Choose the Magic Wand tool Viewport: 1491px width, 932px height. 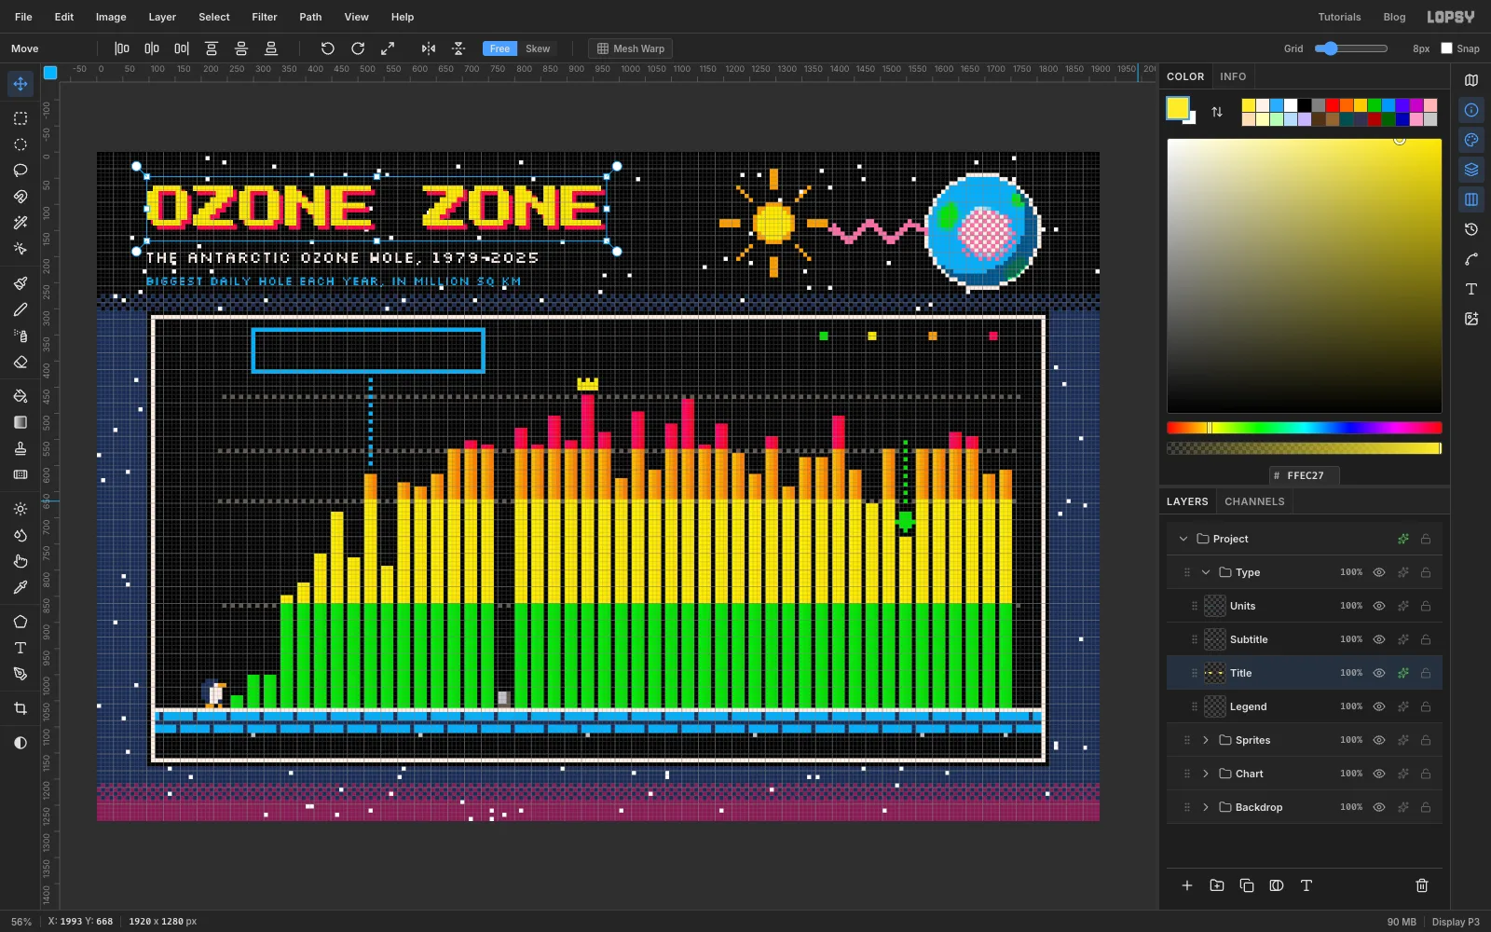click(21, 223)
